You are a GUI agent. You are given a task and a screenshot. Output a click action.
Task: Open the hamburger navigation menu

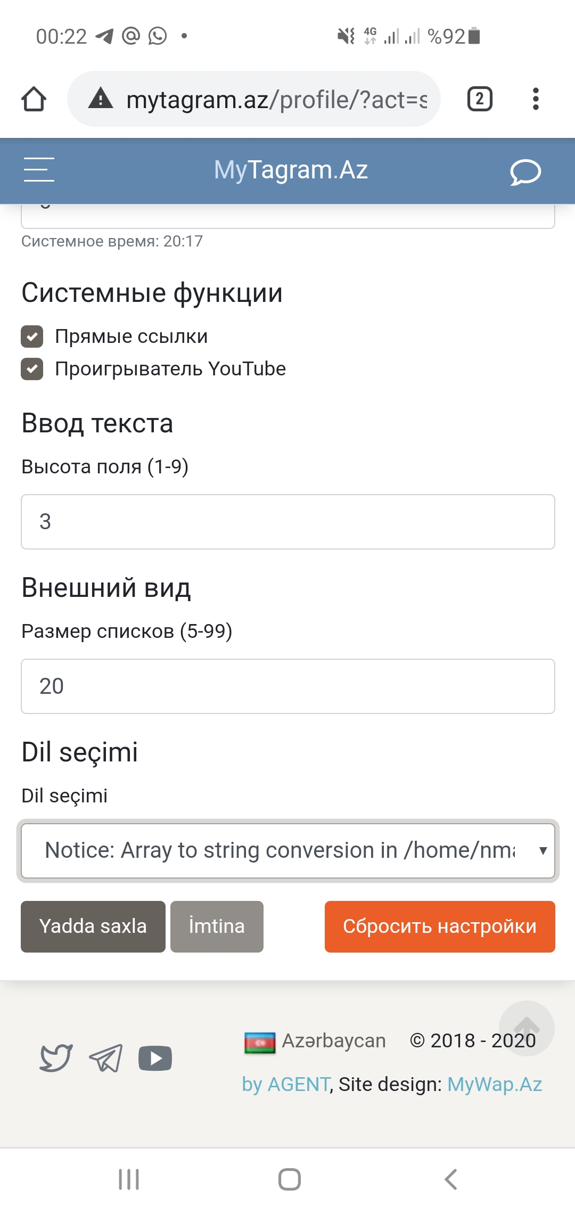click(x=39, y=170)
